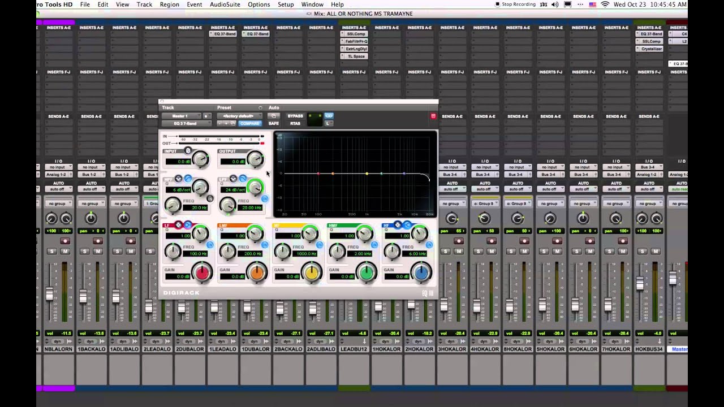Open NBLALORN Analog 1-2 output selector
This screenshot has height=407, width=724.
58,174
